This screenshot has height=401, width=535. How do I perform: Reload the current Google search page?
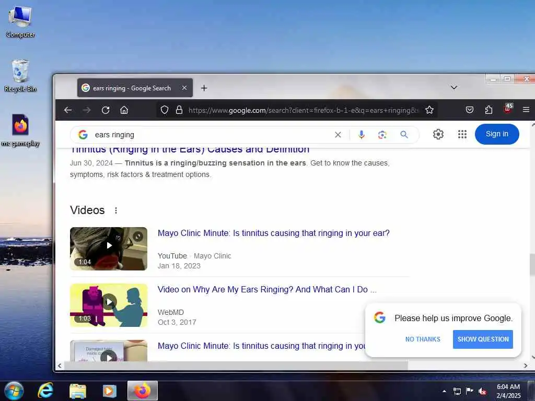106,110
